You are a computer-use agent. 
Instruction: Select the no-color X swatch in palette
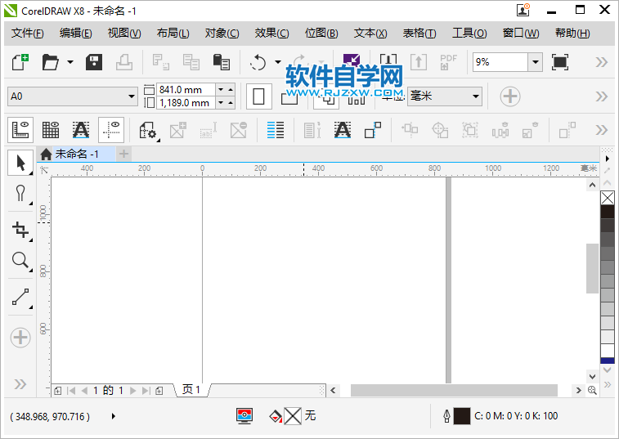tap(608, 198)
